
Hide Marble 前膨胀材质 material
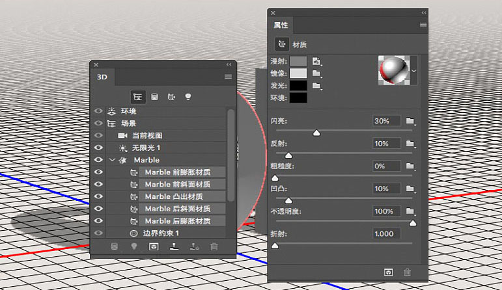(98, 172)
